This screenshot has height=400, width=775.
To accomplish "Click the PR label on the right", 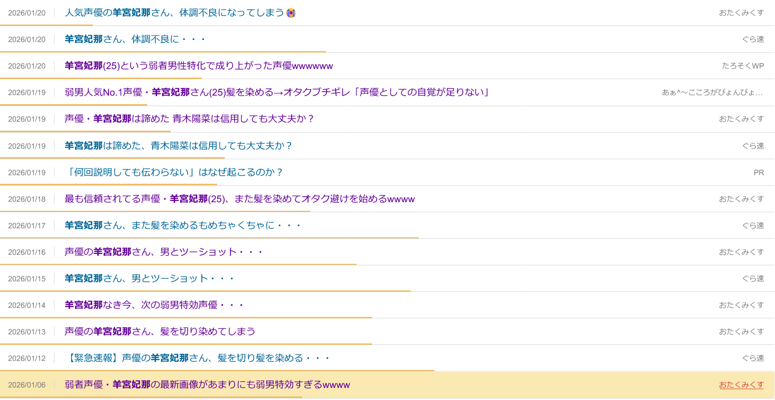I will pyautogui.click(x=758, y=172).
